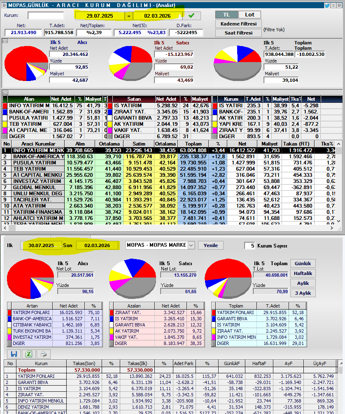345x414 pixels.
Task: Click the GARANTI BBVA row in lower Toplam table
Action: pos(259,319)
